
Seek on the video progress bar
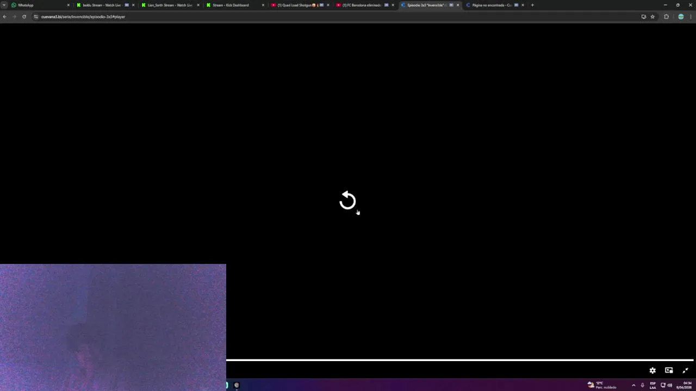click(459, 360)
